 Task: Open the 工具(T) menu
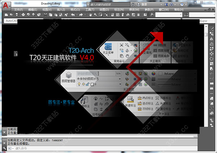[90, 10]
